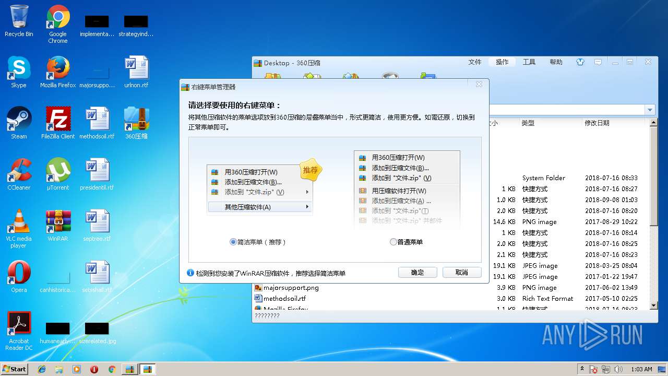
Task: Open the 文件 menu
Action: click(x=475, y=62)
